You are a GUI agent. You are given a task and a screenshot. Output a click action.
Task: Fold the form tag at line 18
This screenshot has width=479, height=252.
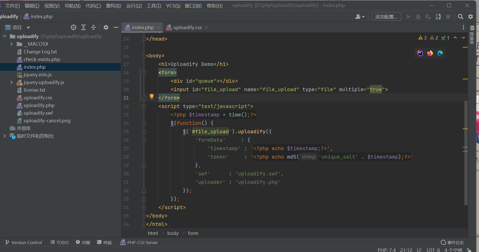click(x=144, y=73)
